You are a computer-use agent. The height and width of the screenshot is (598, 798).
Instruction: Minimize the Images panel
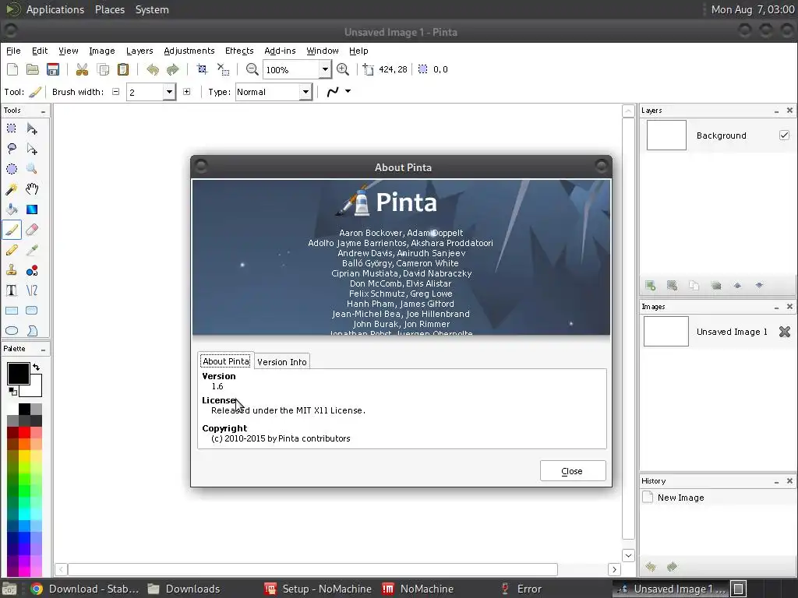[777, 307]
